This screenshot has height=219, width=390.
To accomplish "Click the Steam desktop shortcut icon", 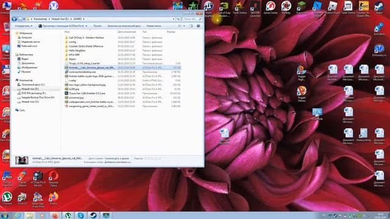I will coord(379,8).
